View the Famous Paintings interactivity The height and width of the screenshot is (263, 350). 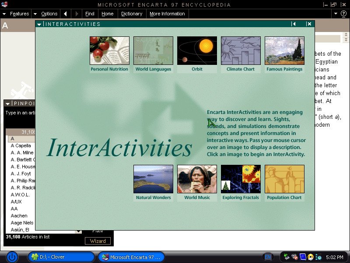coord(284,51)
